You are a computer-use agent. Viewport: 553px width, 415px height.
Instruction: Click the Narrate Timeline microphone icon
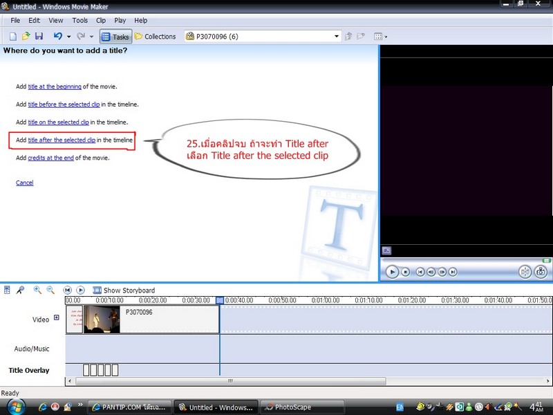pyautogui.click(x=21, y=290)
